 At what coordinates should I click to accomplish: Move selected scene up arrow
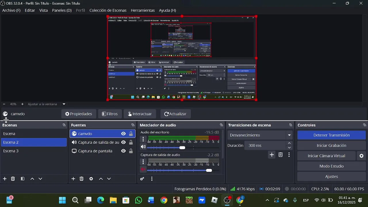pyautogui.click(x=32, y=179)
